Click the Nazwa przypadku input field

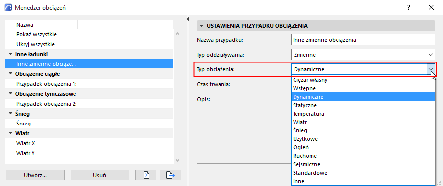[x=363, y=40]
